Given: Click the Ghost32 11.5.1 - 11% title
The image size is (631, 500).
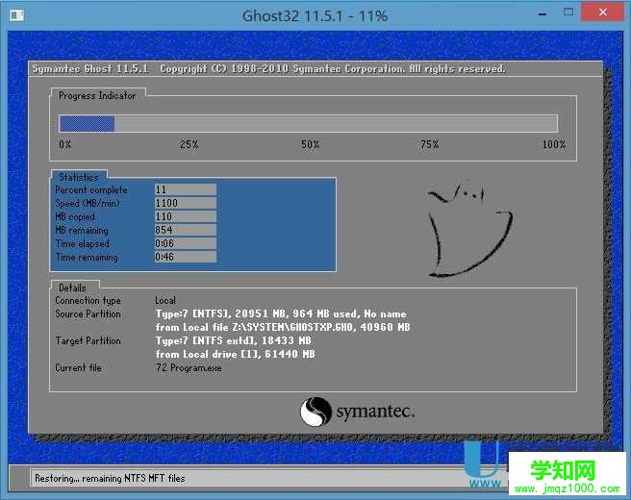Looking at the screenshot, I should tap(315, 16).
